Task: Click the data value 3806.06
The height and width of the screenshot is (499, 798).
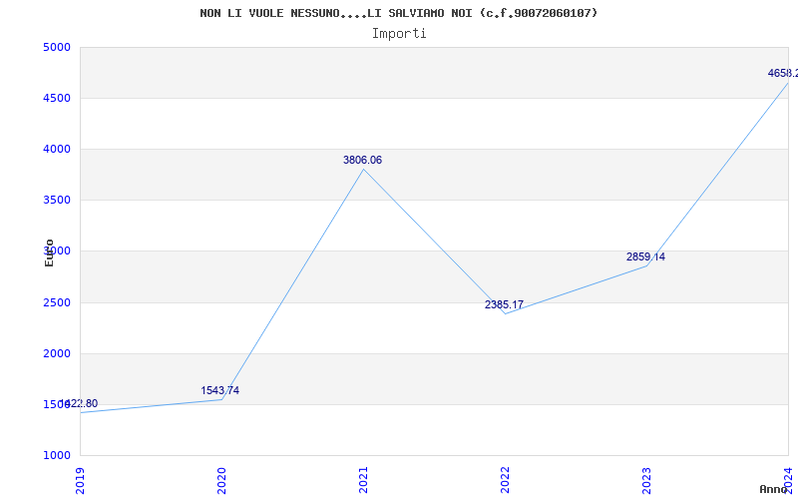Action: 362,160
